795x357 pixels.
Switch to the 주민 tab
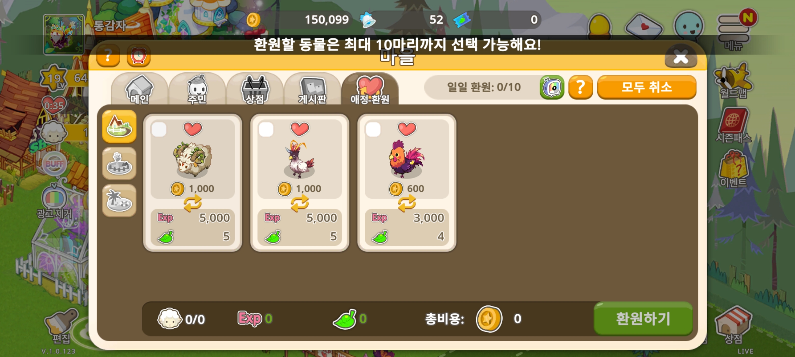197,89
